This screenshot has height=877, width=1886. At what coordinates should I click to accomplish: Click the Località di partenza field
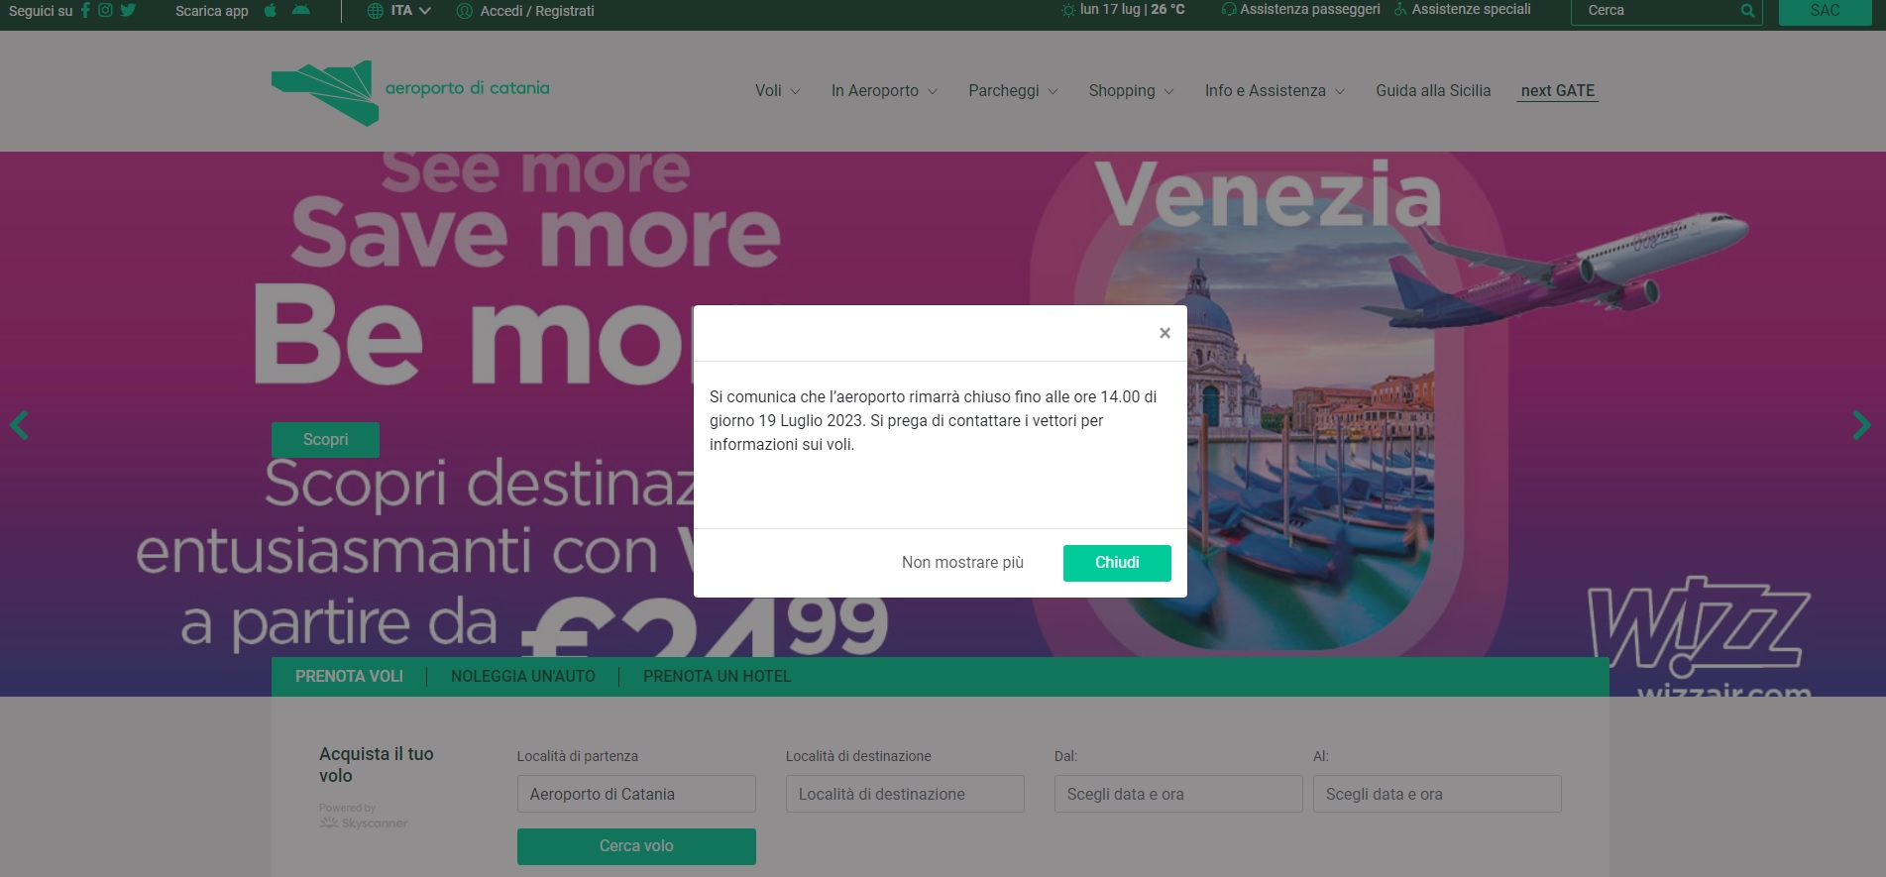636,794
